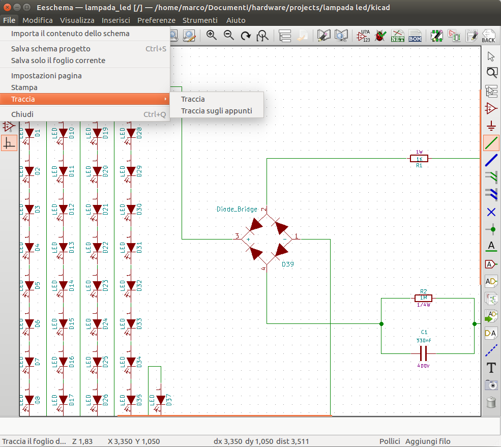
Task: Choose the no-connect flag X tool
Action: pyautogui.click(x=491, y=212)
